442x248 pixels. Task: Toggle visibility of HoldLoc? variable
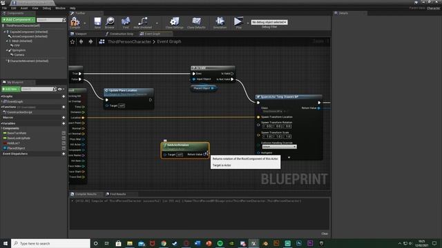pos(64,143)
